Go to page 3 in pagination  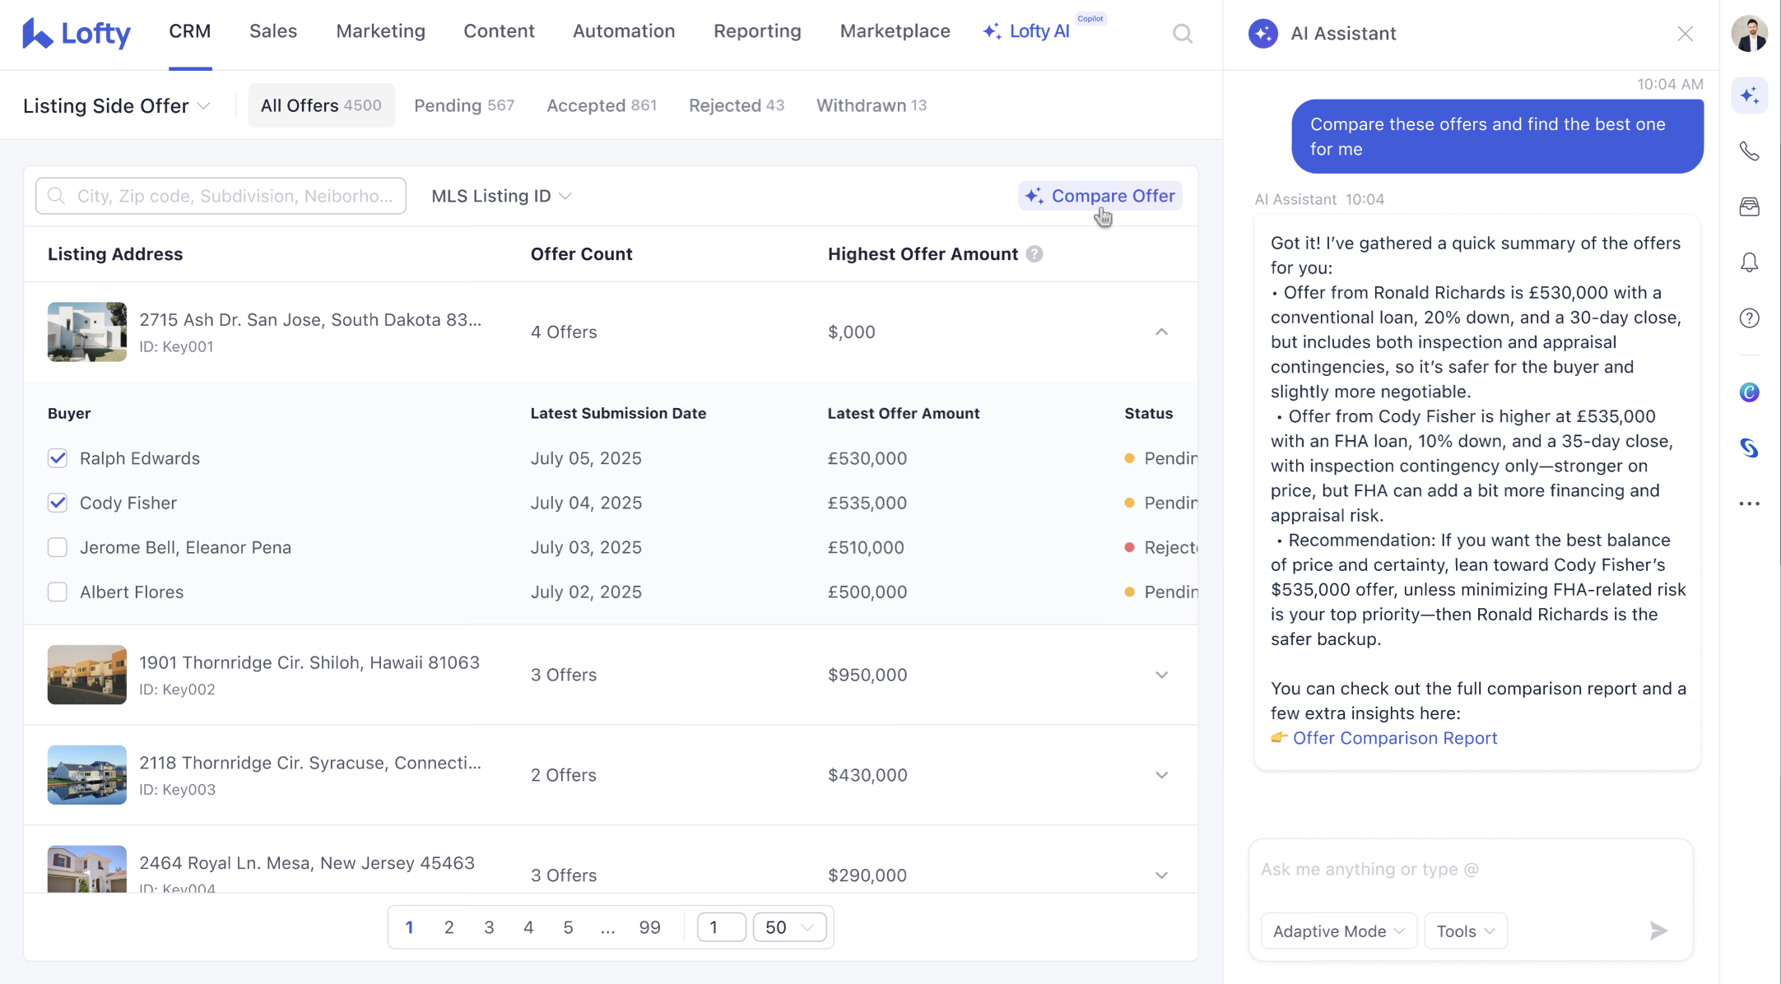[x=489, y=927]
